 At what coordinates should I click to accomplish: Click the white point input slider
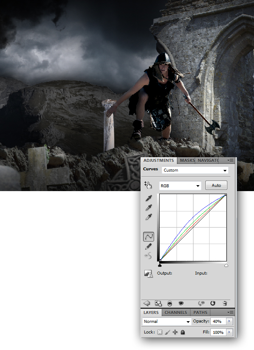(226, 265)
